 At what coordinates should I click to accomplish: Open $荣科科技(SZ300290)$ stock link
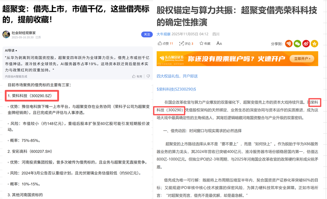176,89
